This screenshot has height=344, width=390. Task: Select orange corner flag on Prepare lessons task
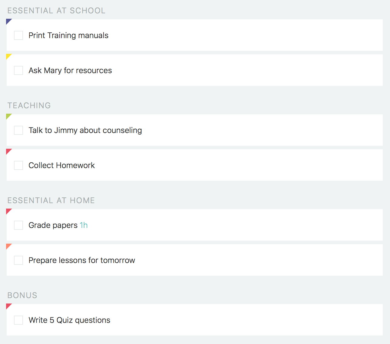(8, 246)
